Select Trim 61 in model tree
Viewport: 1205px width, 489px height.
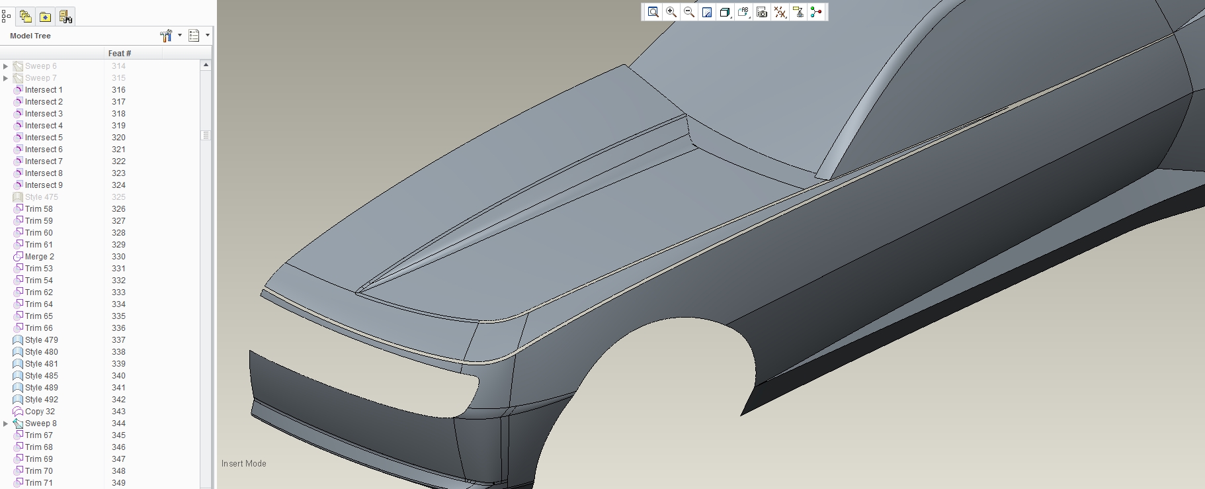point(39,245)
